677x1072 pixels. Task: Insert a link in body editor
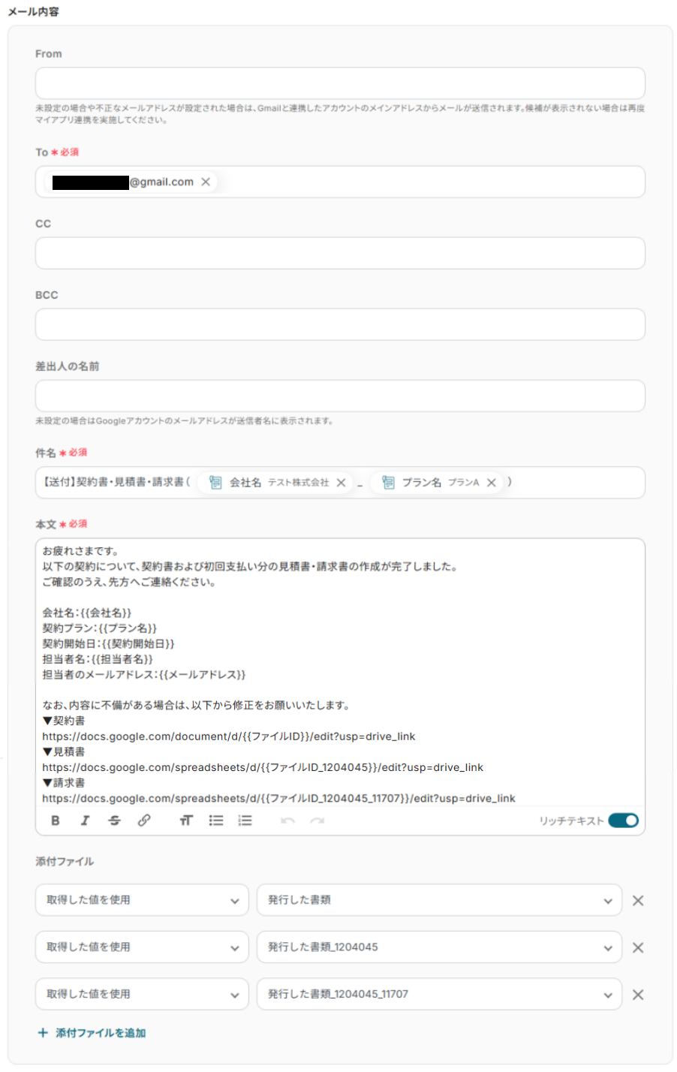point(144,821)
